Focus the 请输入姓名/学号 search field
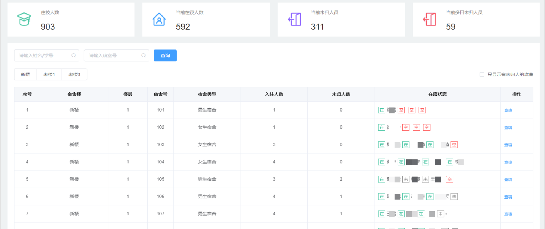The height and width of the screenshot is (229, 545). pyautogui.click(x=47, y=56)
